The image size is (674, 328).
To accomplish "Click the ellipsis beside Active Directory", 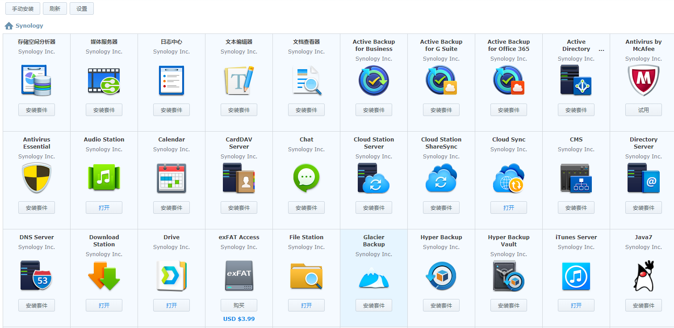I will click(x=601, y=50).
